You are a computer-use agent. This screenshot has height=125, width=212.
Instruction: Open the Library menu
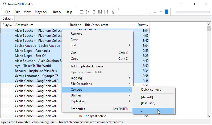[56, 12]
